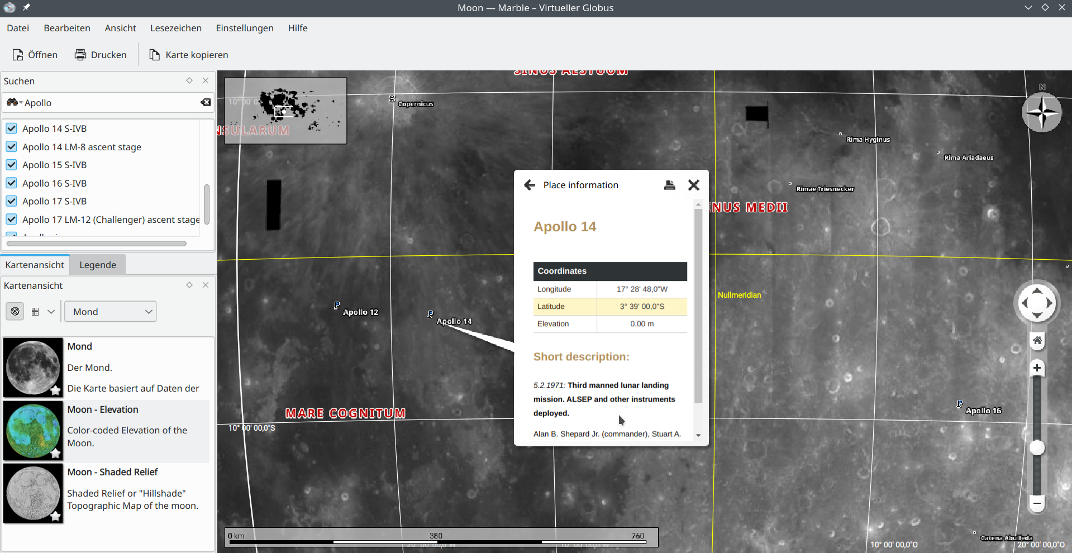Viewport: 1072px width, 553px height.
Task: Pan the map left
Action: coord(1025,303)
